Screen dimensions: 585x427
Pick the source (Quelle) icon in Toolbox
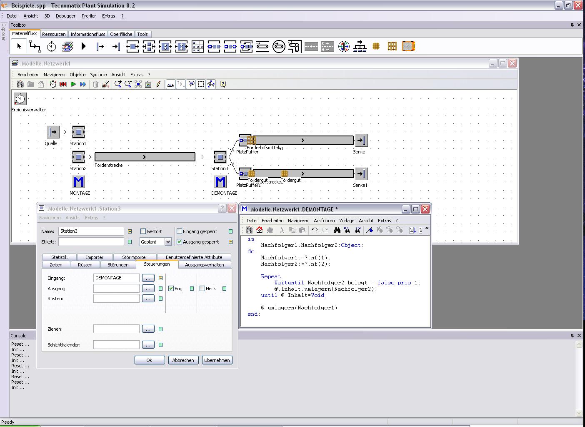(x=100, y=46)
